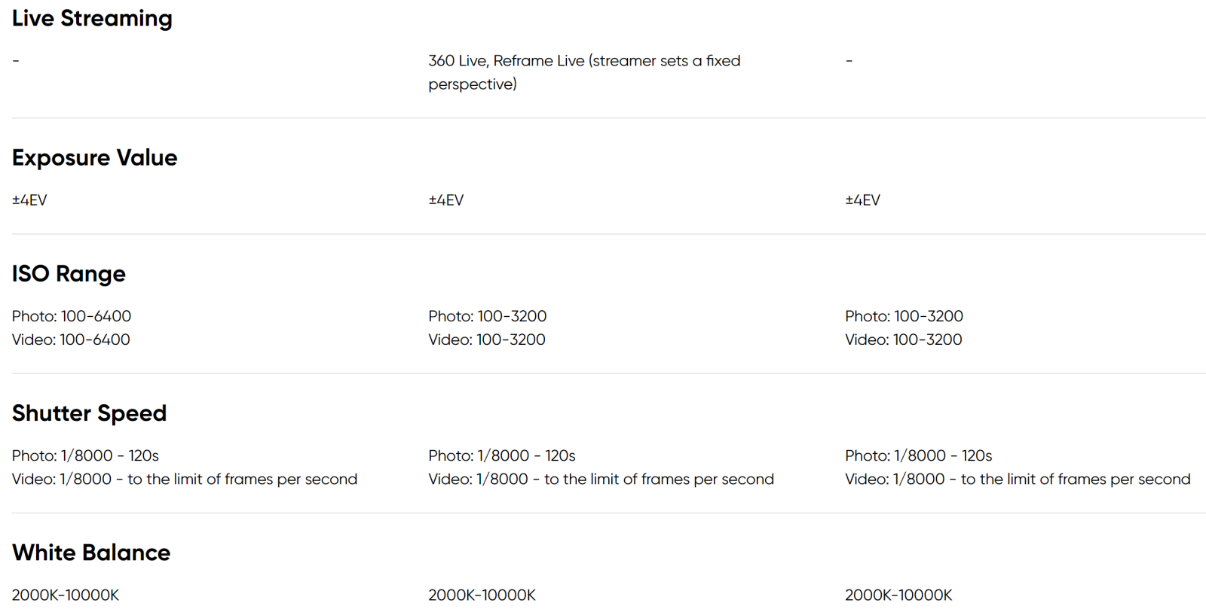Click middle column ±4EV exposure value

coord(446,200)
